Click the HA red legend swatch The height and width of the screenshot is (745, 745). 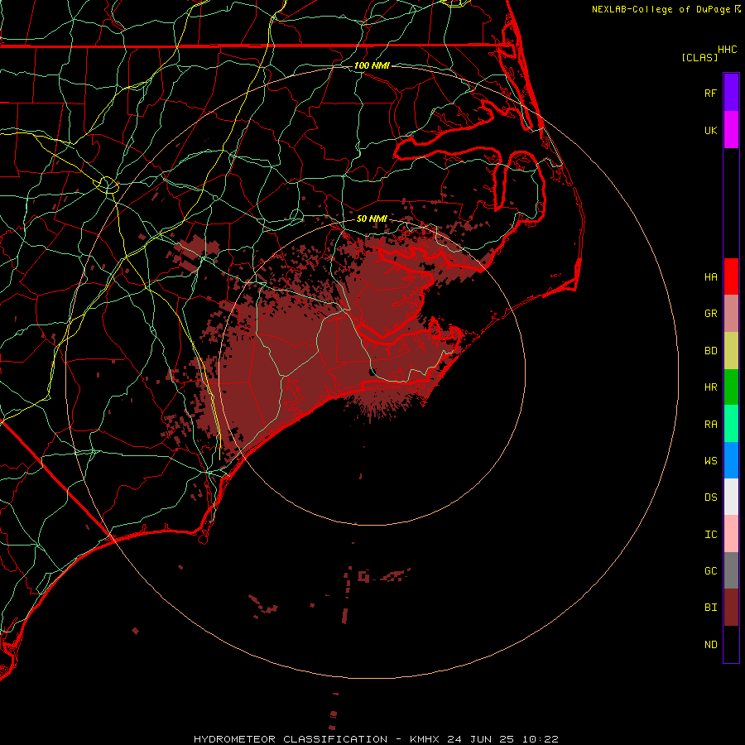point(731,276)
